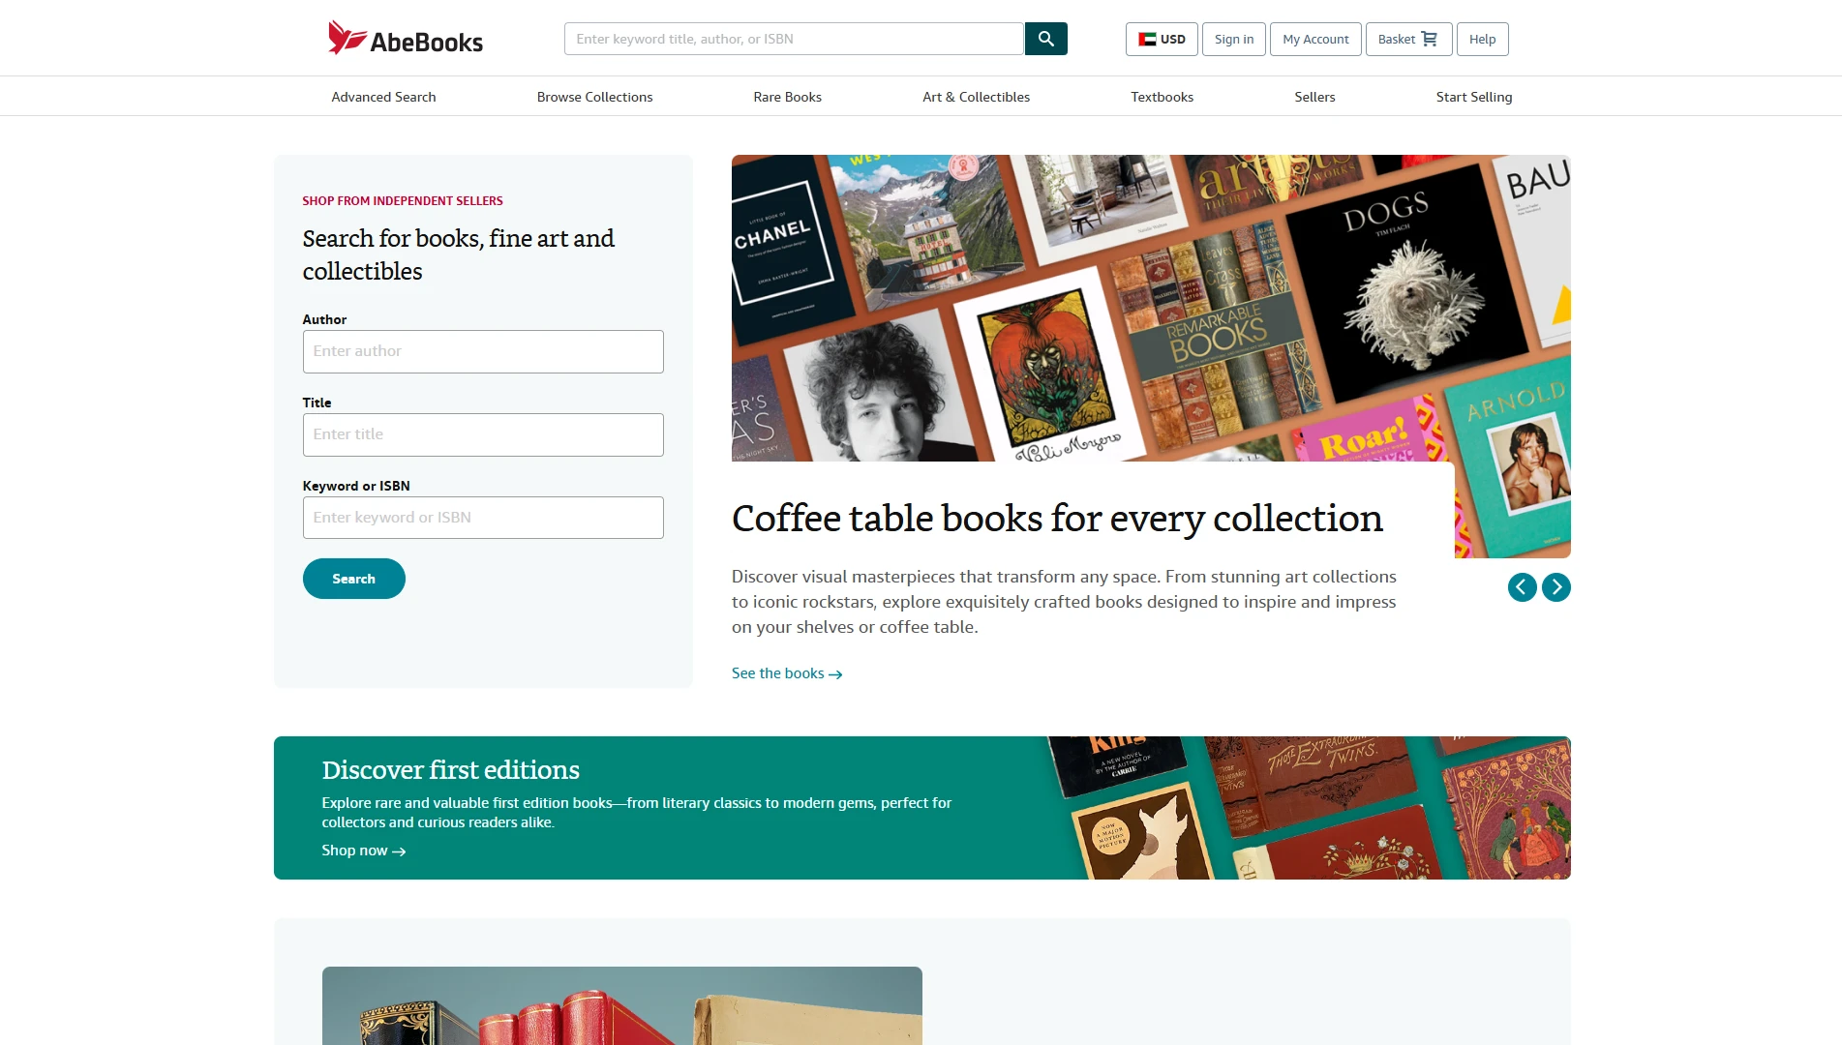Show the previous carousel slide
1842x1045 pixels.
point(1522,587)
